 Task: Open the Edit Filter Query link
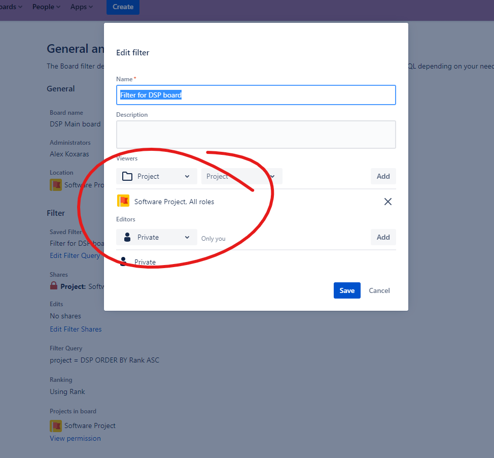tap(75, 255)
